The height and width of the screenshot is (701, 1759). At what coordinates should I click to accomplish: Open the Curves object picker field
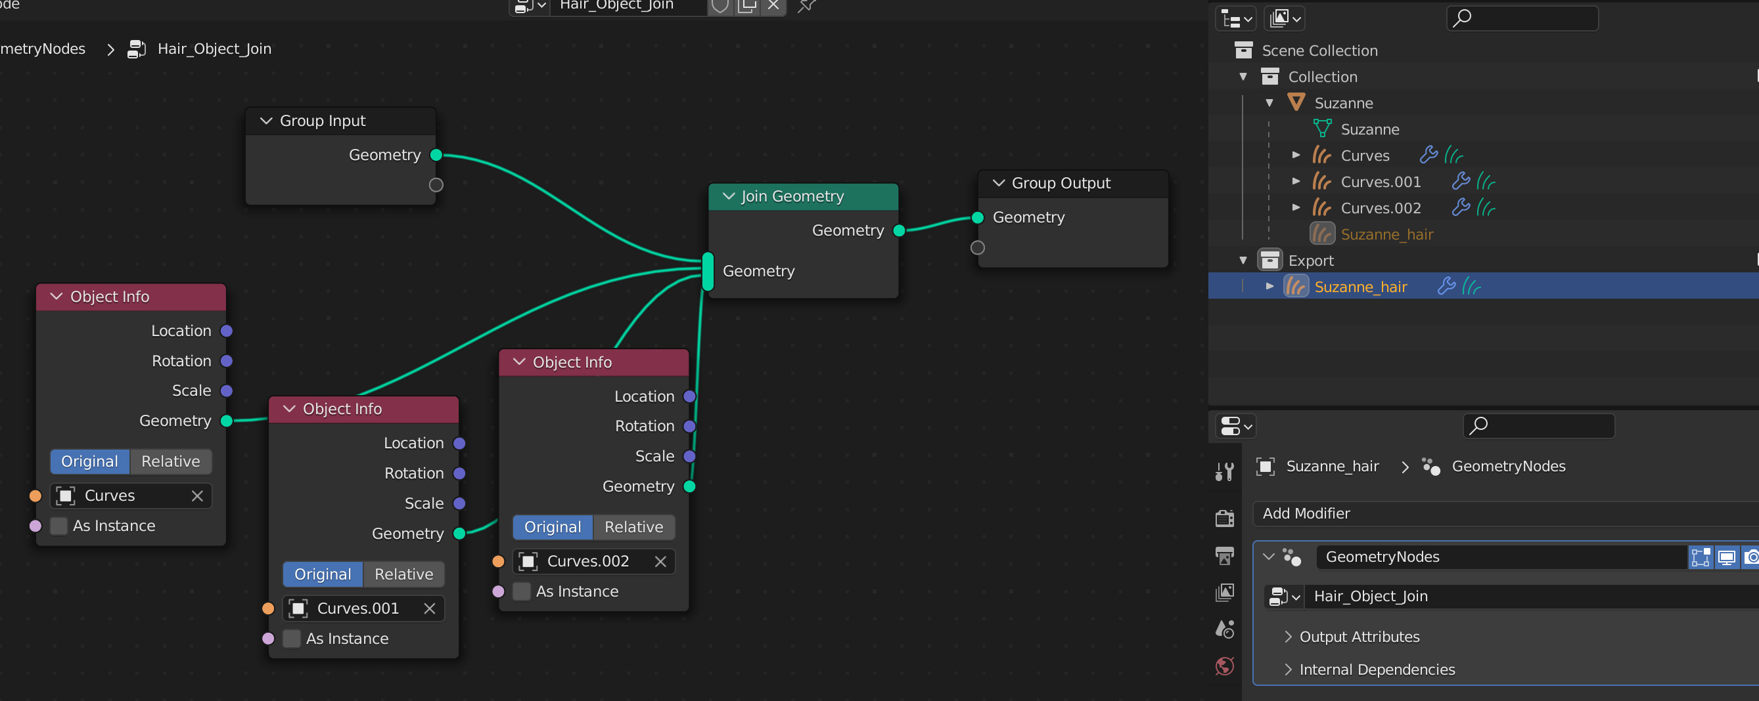pyautogui.click(x=131, y=496)
